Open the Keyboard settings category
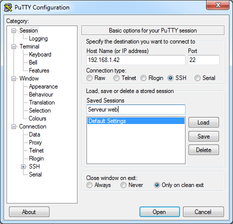The height and width of the screenshot is (224, 233). [40, 54]
